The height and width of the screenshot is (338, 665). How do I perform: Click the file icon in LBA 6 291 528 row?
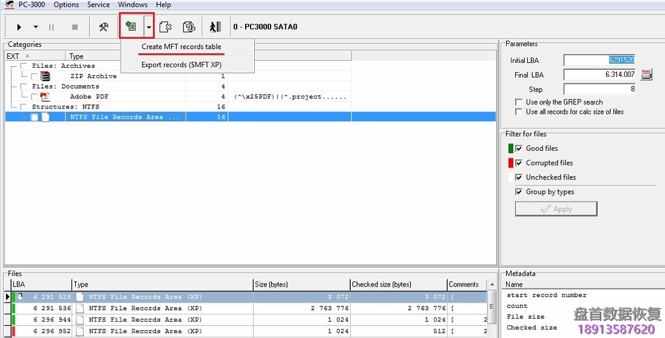pyautogui.click(x=79, y=297)
